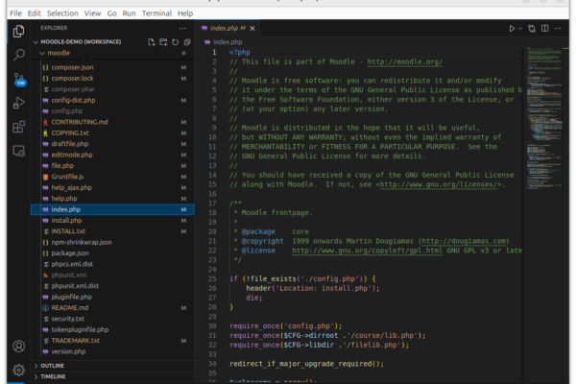Open the Explorer view in activity bar
This screenshot has width=576, height=384.
tap(19, 32)
